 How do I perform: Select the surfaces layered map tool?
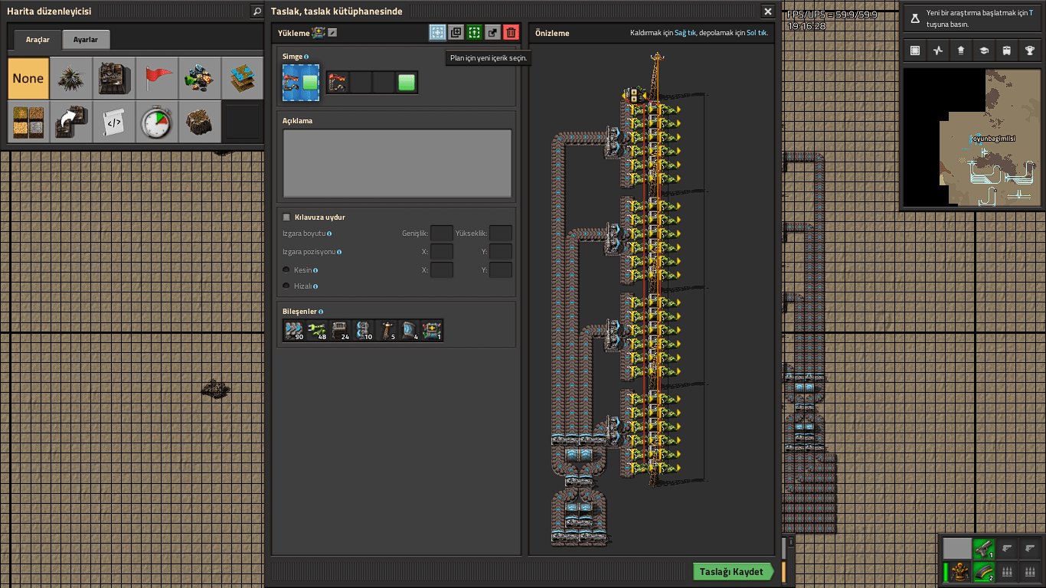click(x=243, y=78)
